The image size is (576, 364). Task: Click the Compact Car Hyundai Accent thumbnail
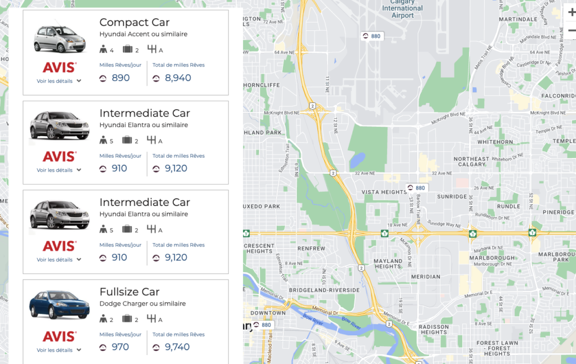(58, 35)
